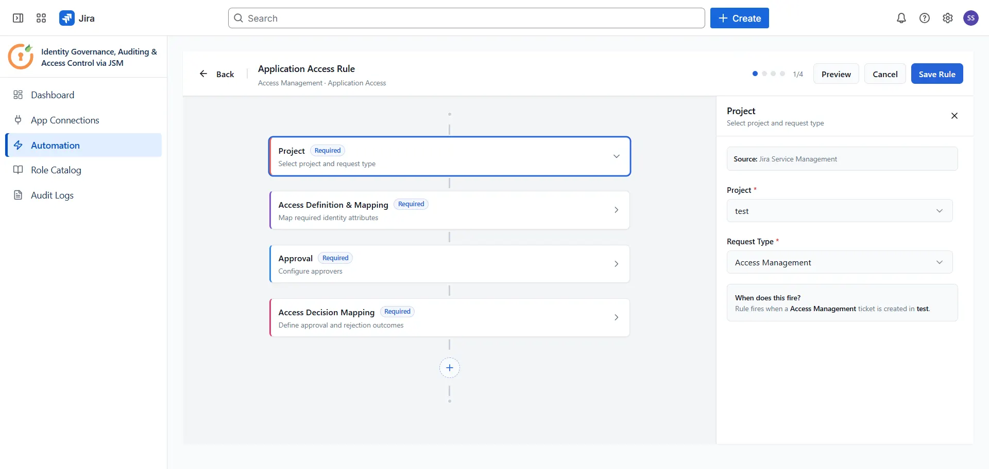Screen dimensions: 989x469
Task: Open the notifications bell
Action: pos(901,18)
